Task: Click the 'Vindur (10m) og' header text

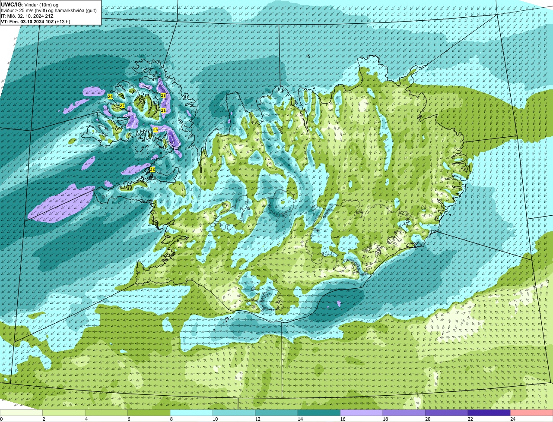Action: [41, 4]
